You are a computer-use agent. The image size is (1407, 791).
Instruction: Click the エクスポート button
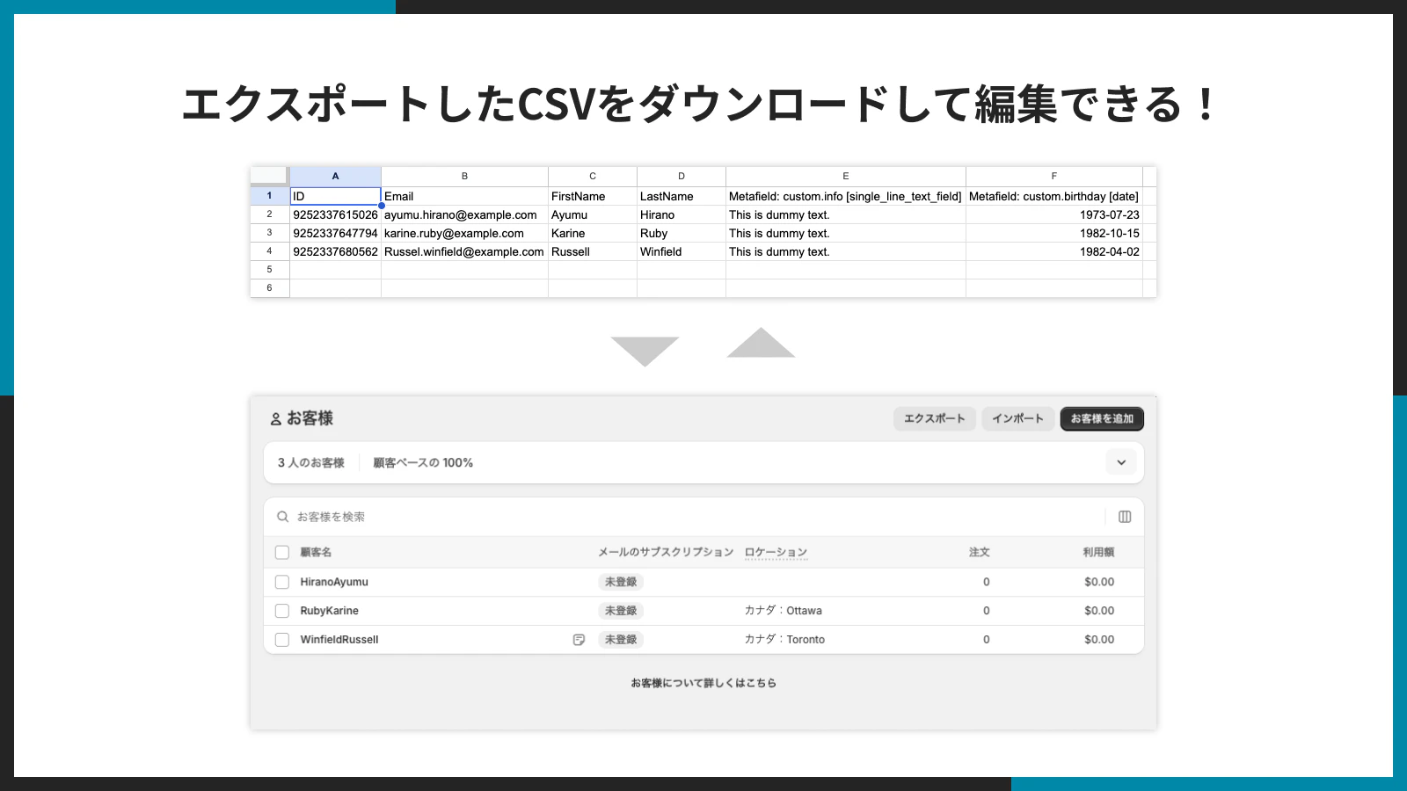pos(934,418)
